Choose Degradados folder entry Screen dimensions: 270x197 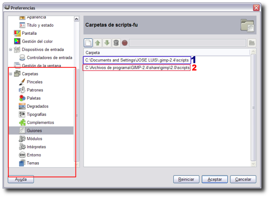(37, 106)
